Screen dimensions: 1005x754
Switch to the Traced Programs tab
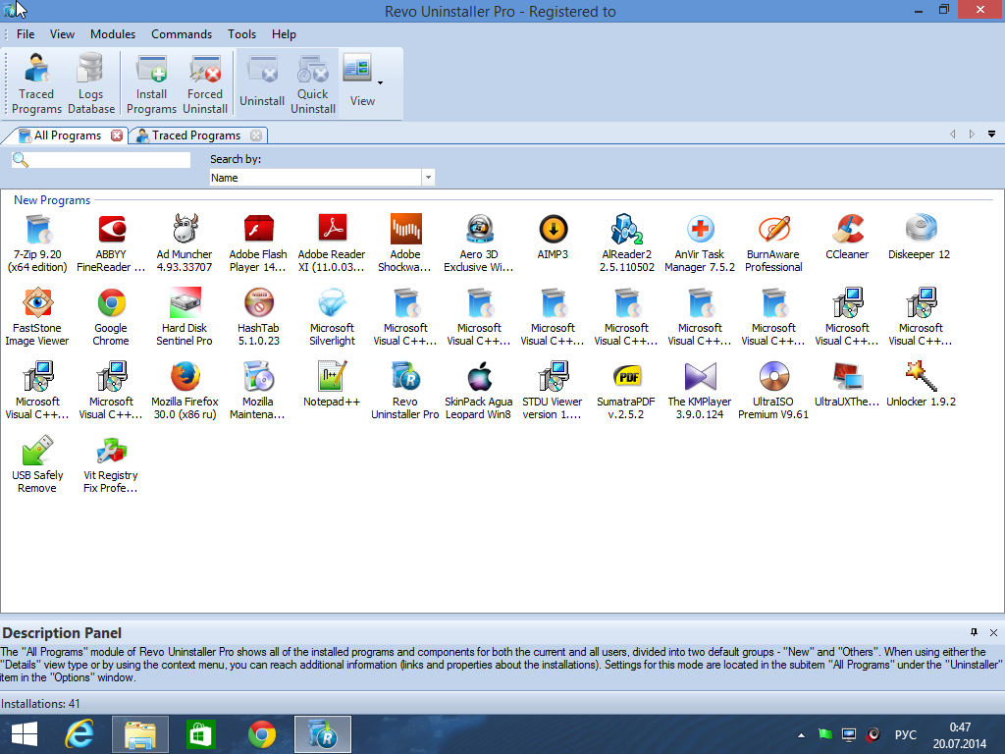pyautogui.click(x=196, y=135)
